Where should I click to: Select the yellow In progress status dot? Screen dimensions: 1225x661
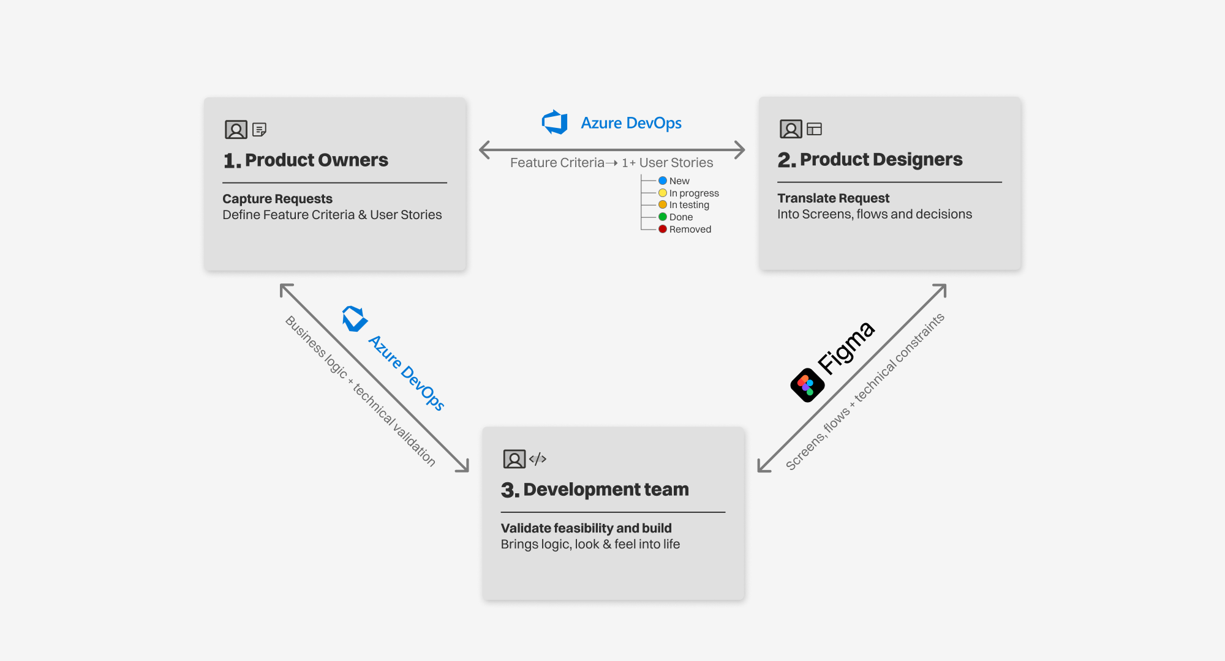click(x=663, y=193)
